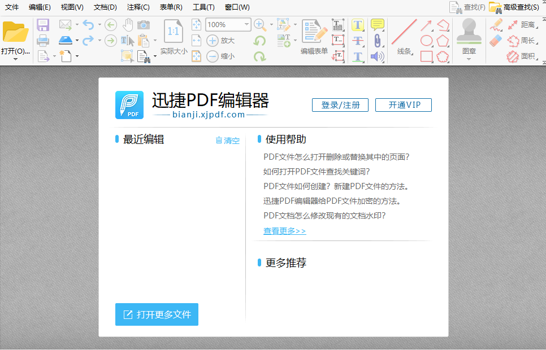Click the 登录/注册 button
Viewport: 546px width, 350px height.
pos(340,105)
